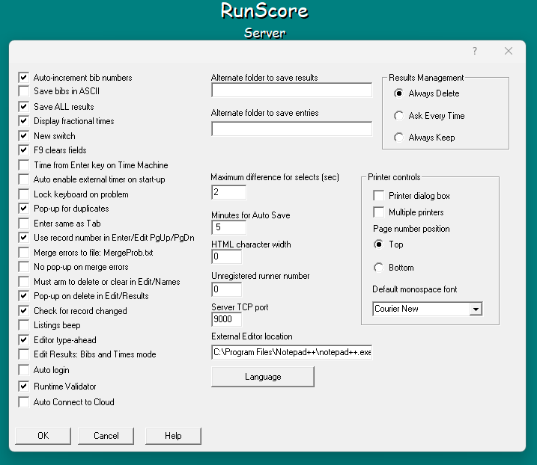537x465 pixels.
Task: Close the options dialog
Action: [x=509, y=52]
